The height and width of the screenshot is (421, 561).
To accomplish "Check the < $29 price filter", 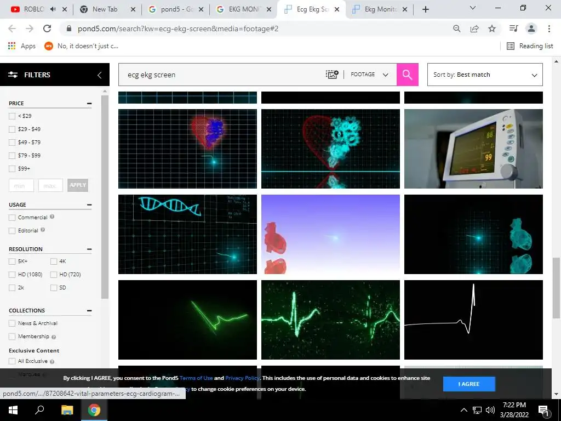I will (x=12, y=116).
